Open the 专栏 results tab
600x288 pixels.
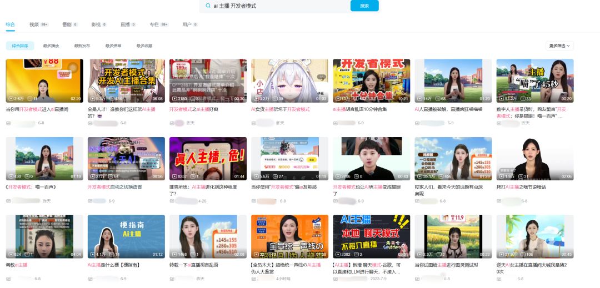(159, 24)
